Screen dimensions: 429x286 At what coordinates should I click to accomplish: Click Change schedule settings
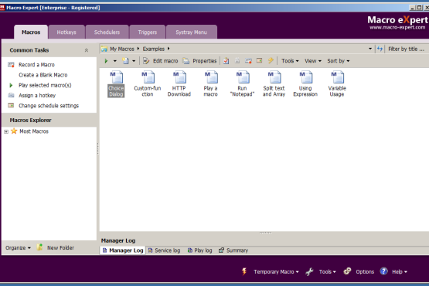click(x=49, y=106)
